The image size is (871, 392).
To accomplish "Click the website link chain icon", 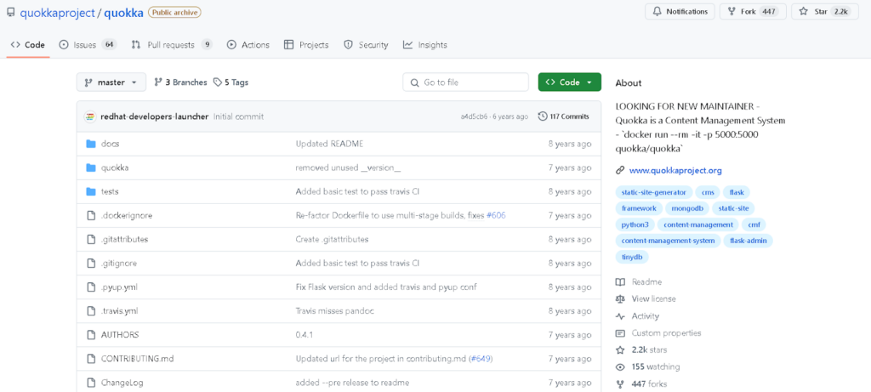I will pyautogui.click(x=620, y=171).
